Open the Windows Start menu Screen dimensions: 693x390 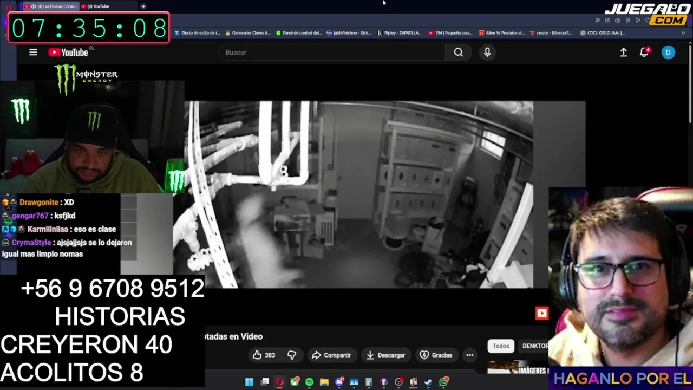249,382
